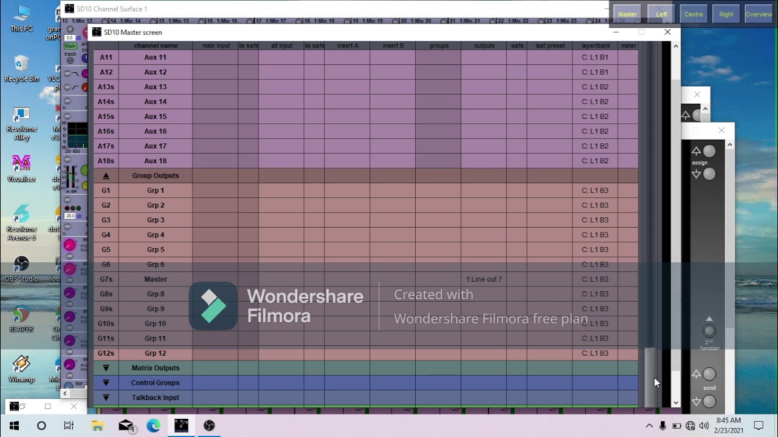Open the network globe tray icon
The image size is (778, 437).
coord(690,425)
